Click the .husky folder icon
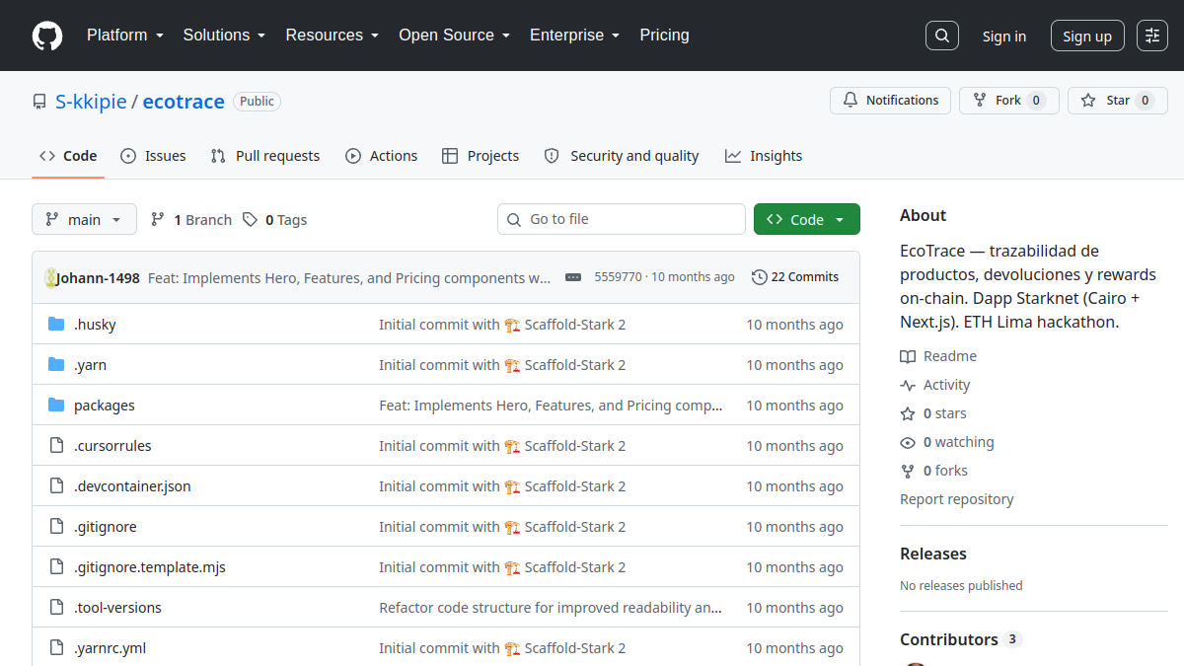The image size is (1184, 666). pyautogui.click(x=56, y=325)
